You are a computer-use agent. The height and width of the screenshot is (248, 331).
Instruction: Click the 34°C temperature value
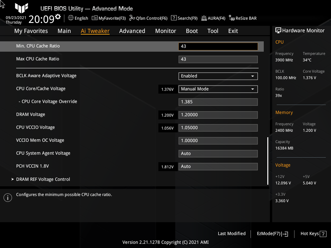tap(307, 60)
